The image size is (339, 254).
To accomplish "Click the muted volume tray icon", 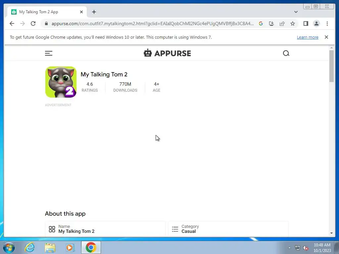I will (306, 248).
